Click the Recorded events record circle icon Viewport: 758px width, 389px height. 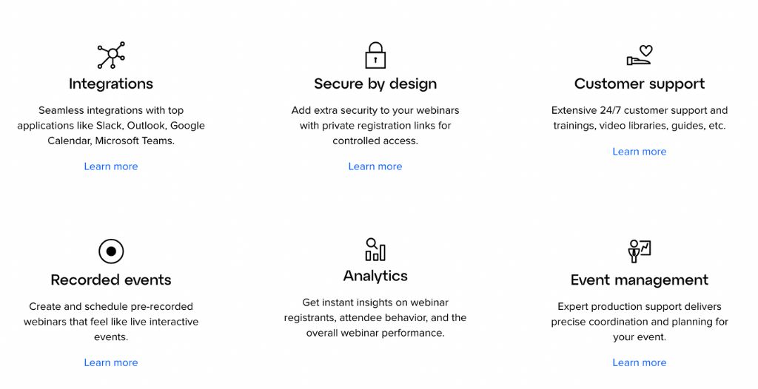point(111,251)
